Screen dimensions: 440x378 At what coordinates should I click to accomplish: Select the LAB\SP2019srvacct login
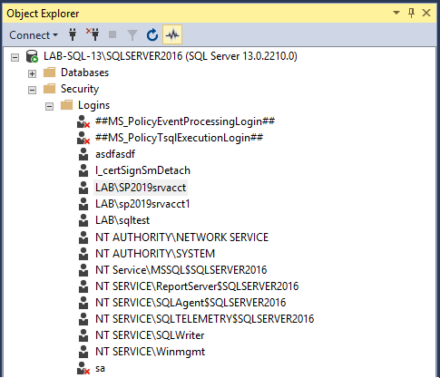click(141, 188)
